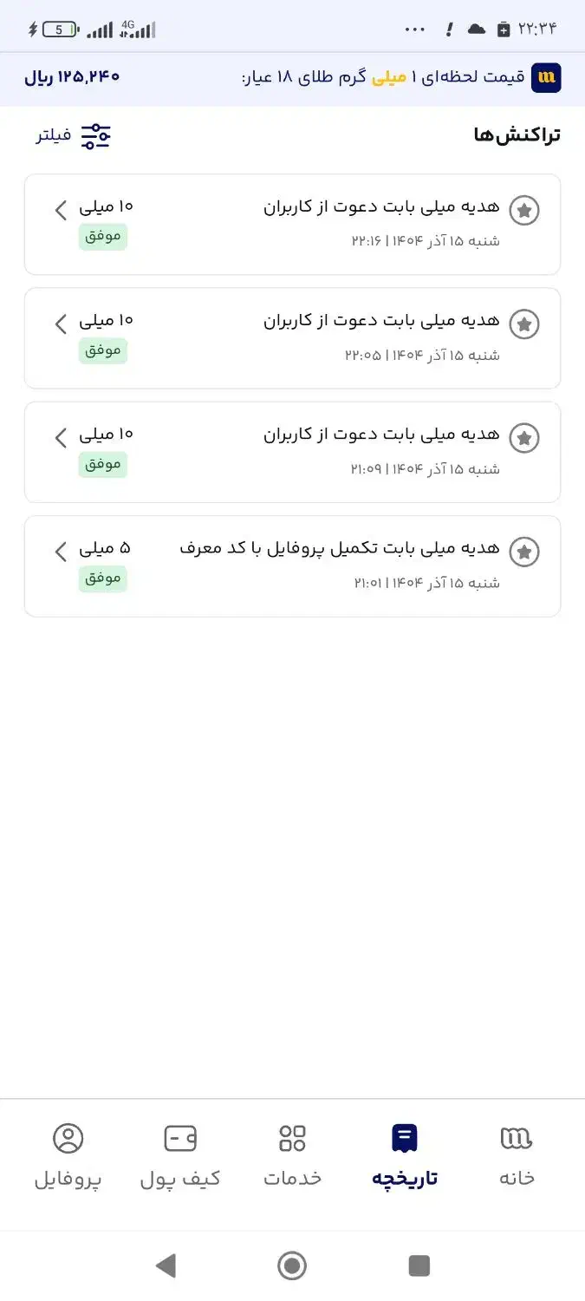Open the کیف پول wallet icon
The image size is (585, 1301).
(x=180, y=1137)
